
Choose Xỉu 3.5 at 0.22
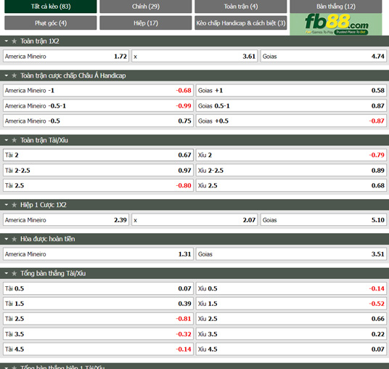(291, 334)
